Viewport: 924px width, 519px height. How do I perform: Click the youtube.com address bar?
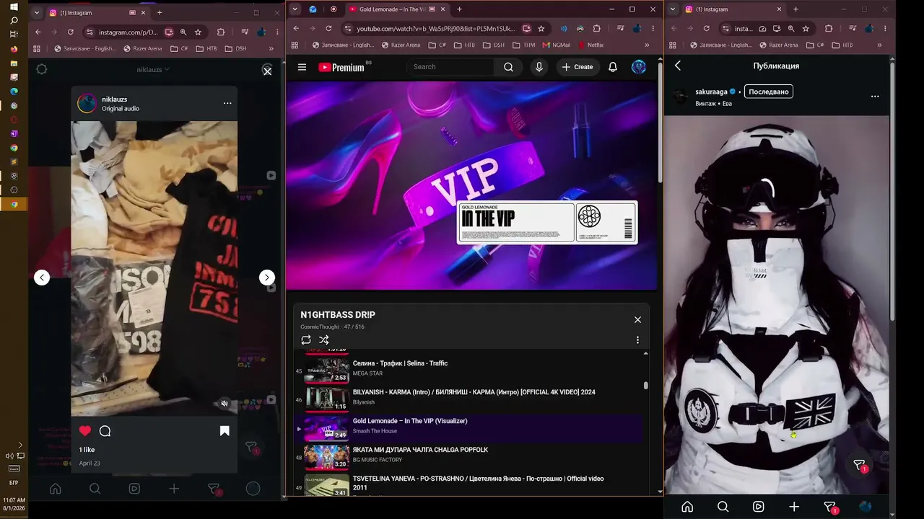(436, 29)
